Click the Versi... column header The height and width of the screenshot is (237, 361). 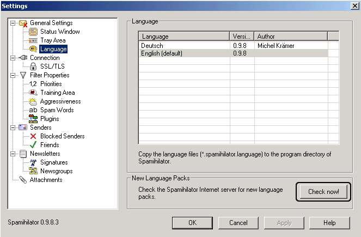click(x=242, y=36)
